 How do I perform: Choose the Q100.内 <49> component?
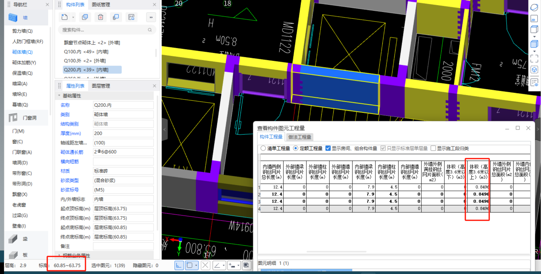pos(86,52)
